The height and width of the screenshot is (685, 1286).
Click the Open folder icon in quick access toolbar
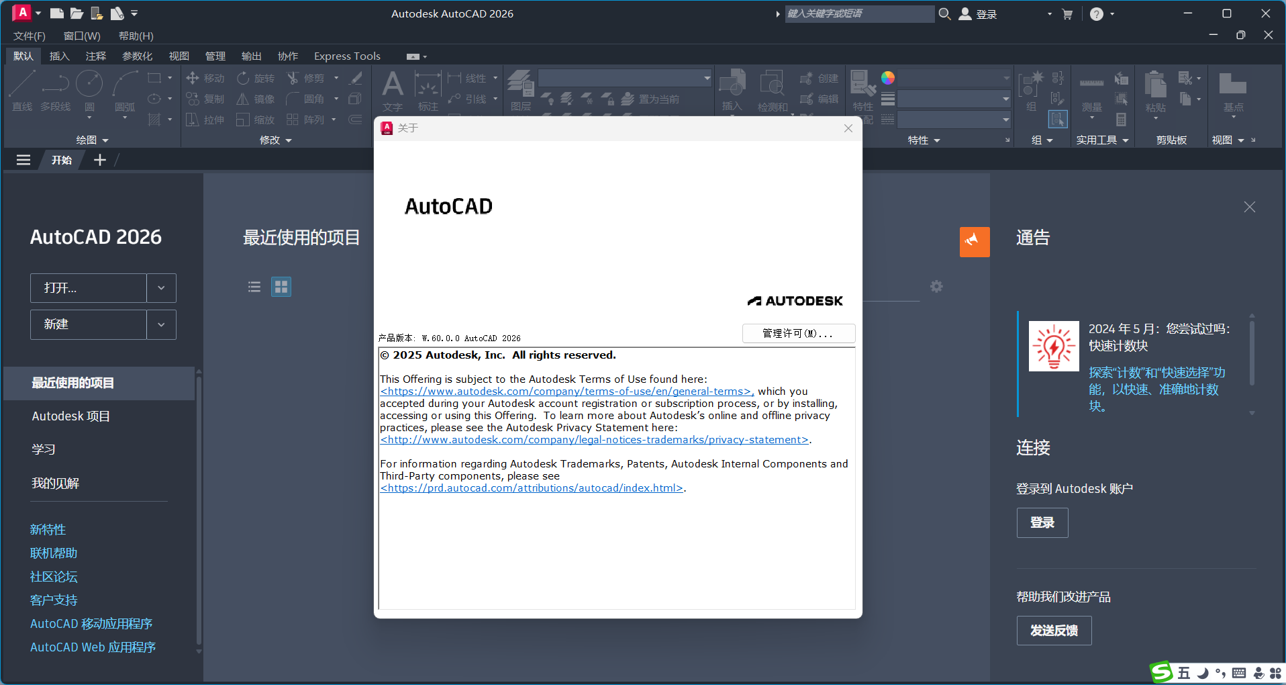click(77, 13)
